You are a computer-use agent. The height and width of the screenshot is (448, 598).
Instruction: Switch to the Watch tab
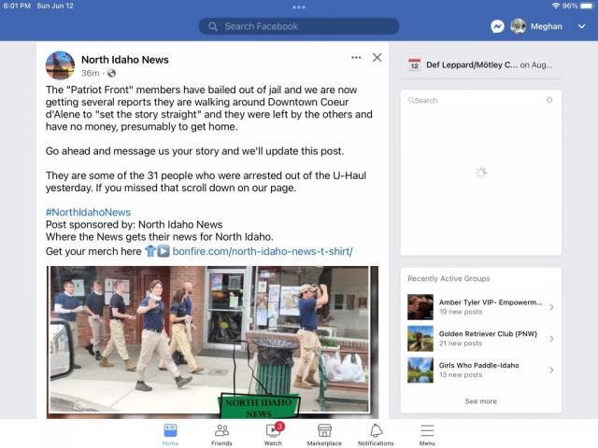click(x=273, y=434)
